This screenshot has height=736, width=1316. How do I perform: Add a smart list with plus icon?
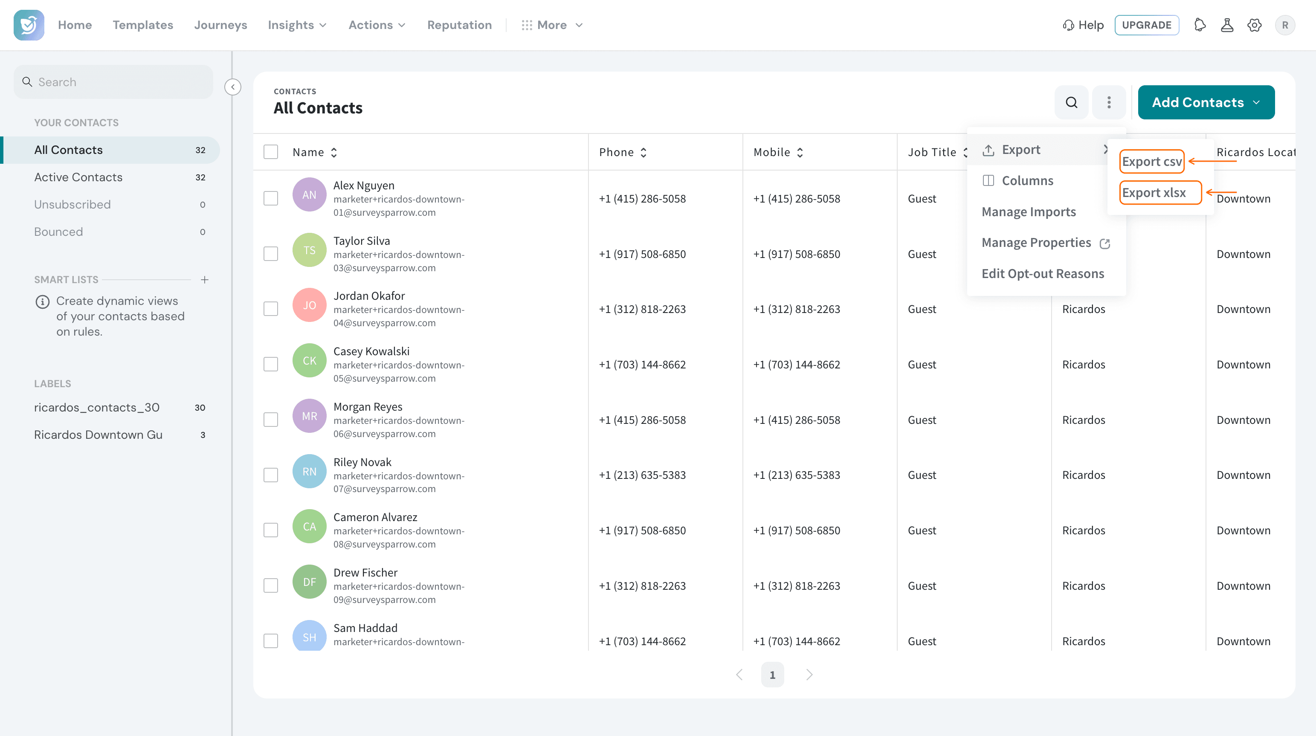point(204,279)
